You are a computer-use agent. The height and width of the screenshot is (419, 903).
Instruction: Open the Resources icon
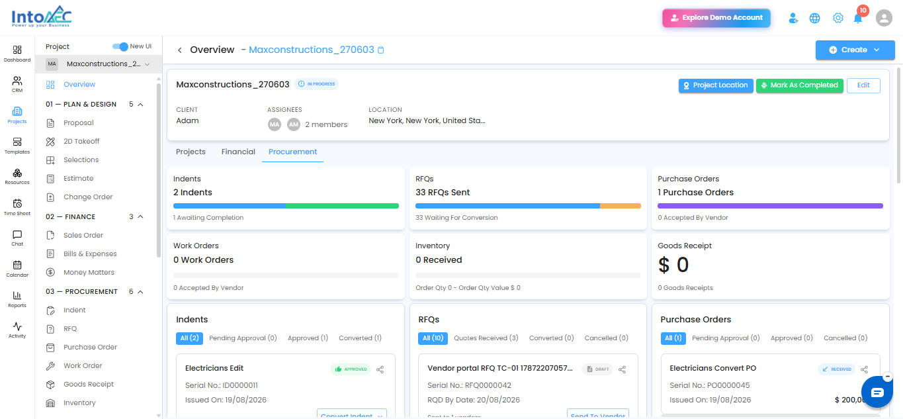[x=17, y=176]
